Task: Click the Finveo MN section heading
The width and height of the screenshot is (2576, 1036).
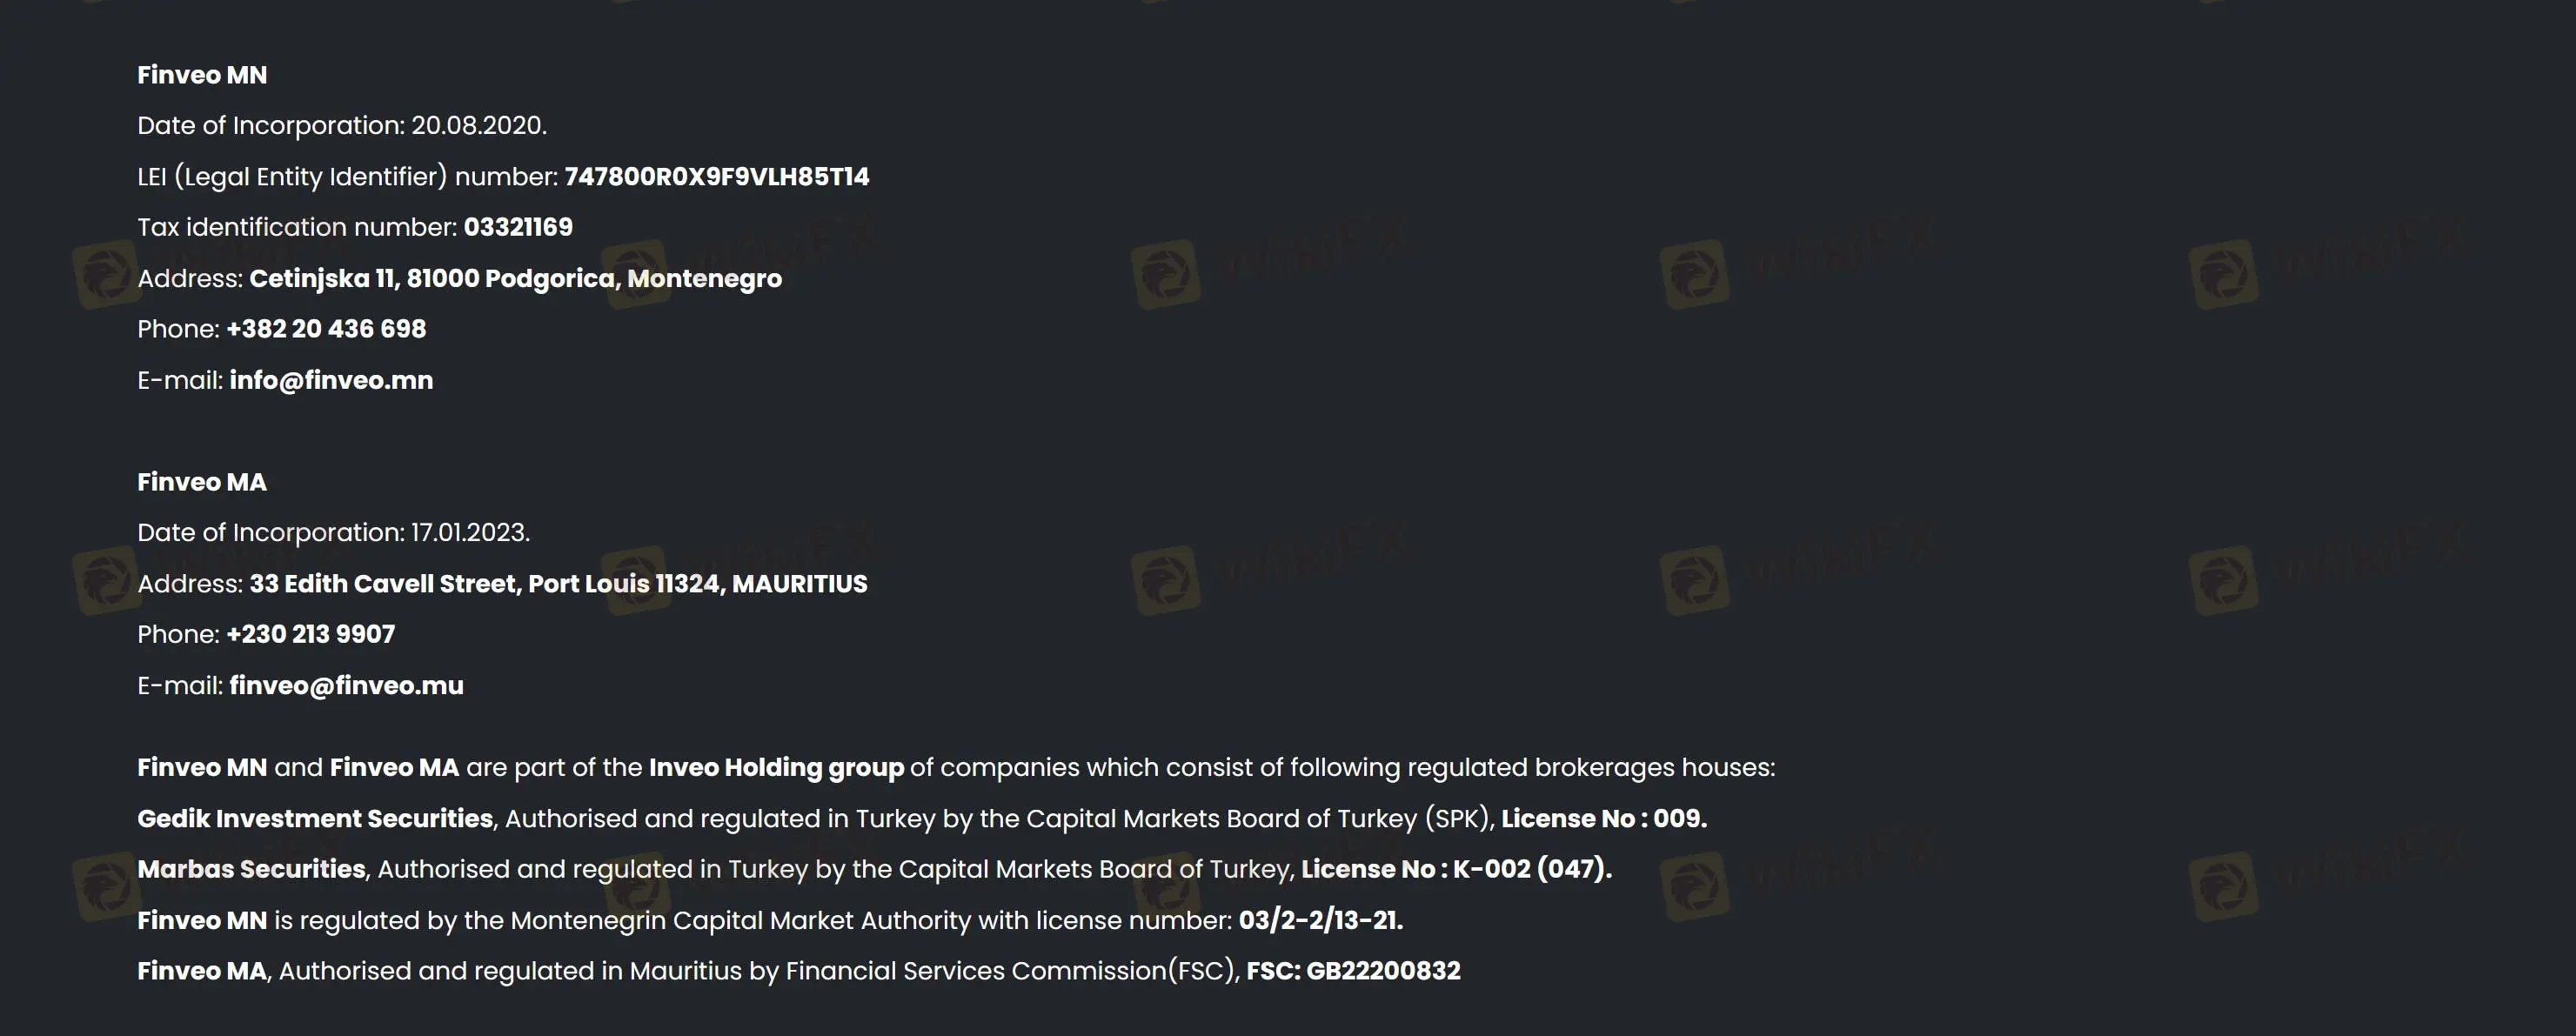Action: coord(202,75)
